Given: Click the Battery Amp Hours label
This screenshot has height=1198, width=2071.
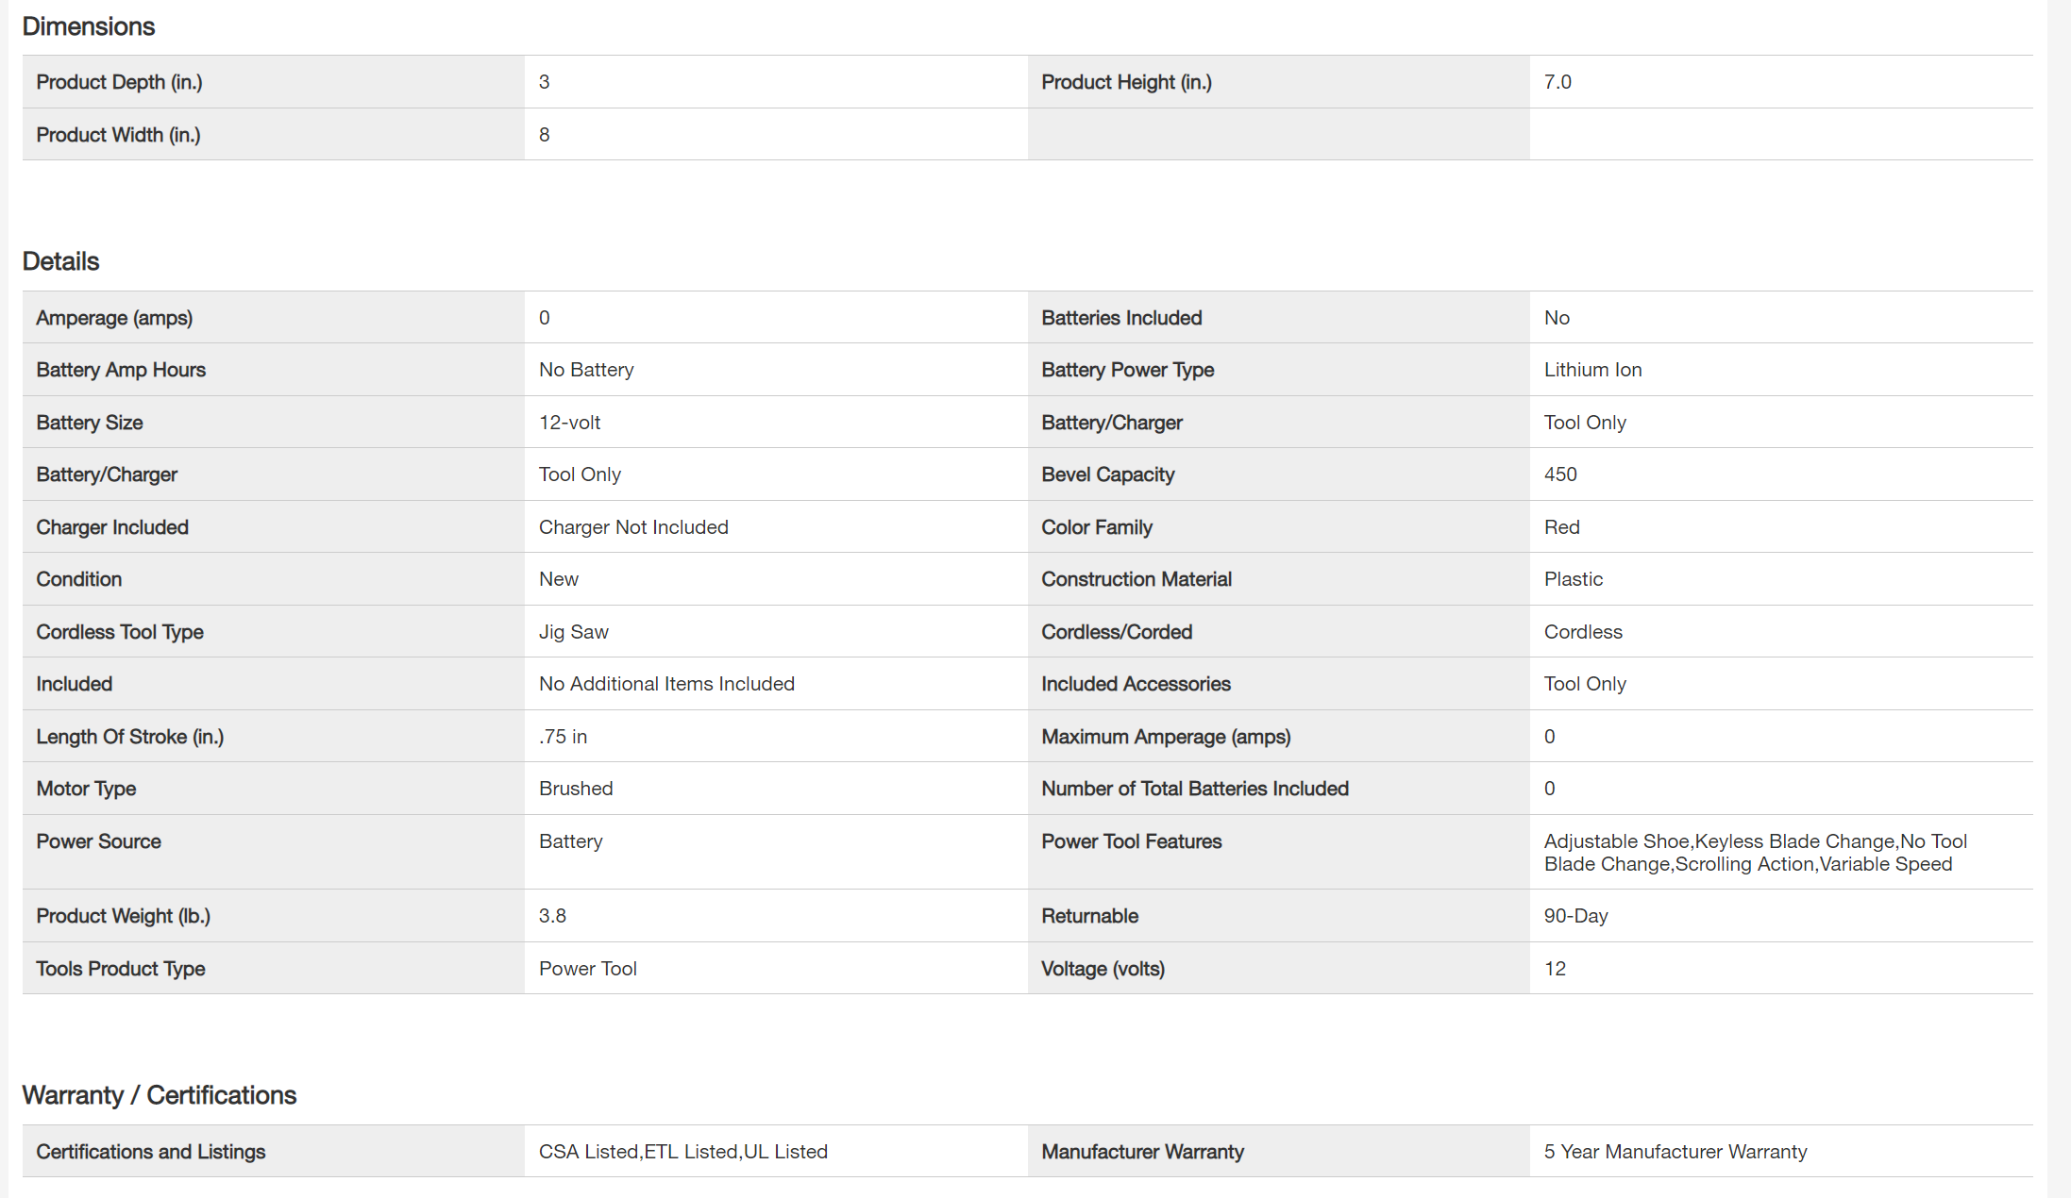Looking at the screenshot, I should [121, 370].
